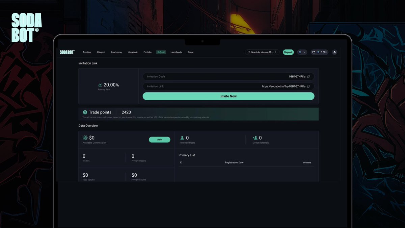Open the user profile icon
405x228 pixels.
334,52
